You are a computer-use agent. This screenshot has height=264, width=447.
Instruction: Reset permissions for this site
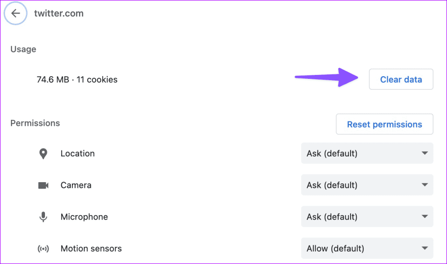(385, 124)
